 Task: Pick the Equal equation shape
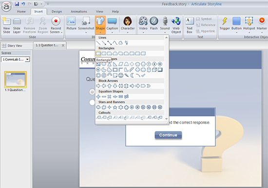coord(121,97)
